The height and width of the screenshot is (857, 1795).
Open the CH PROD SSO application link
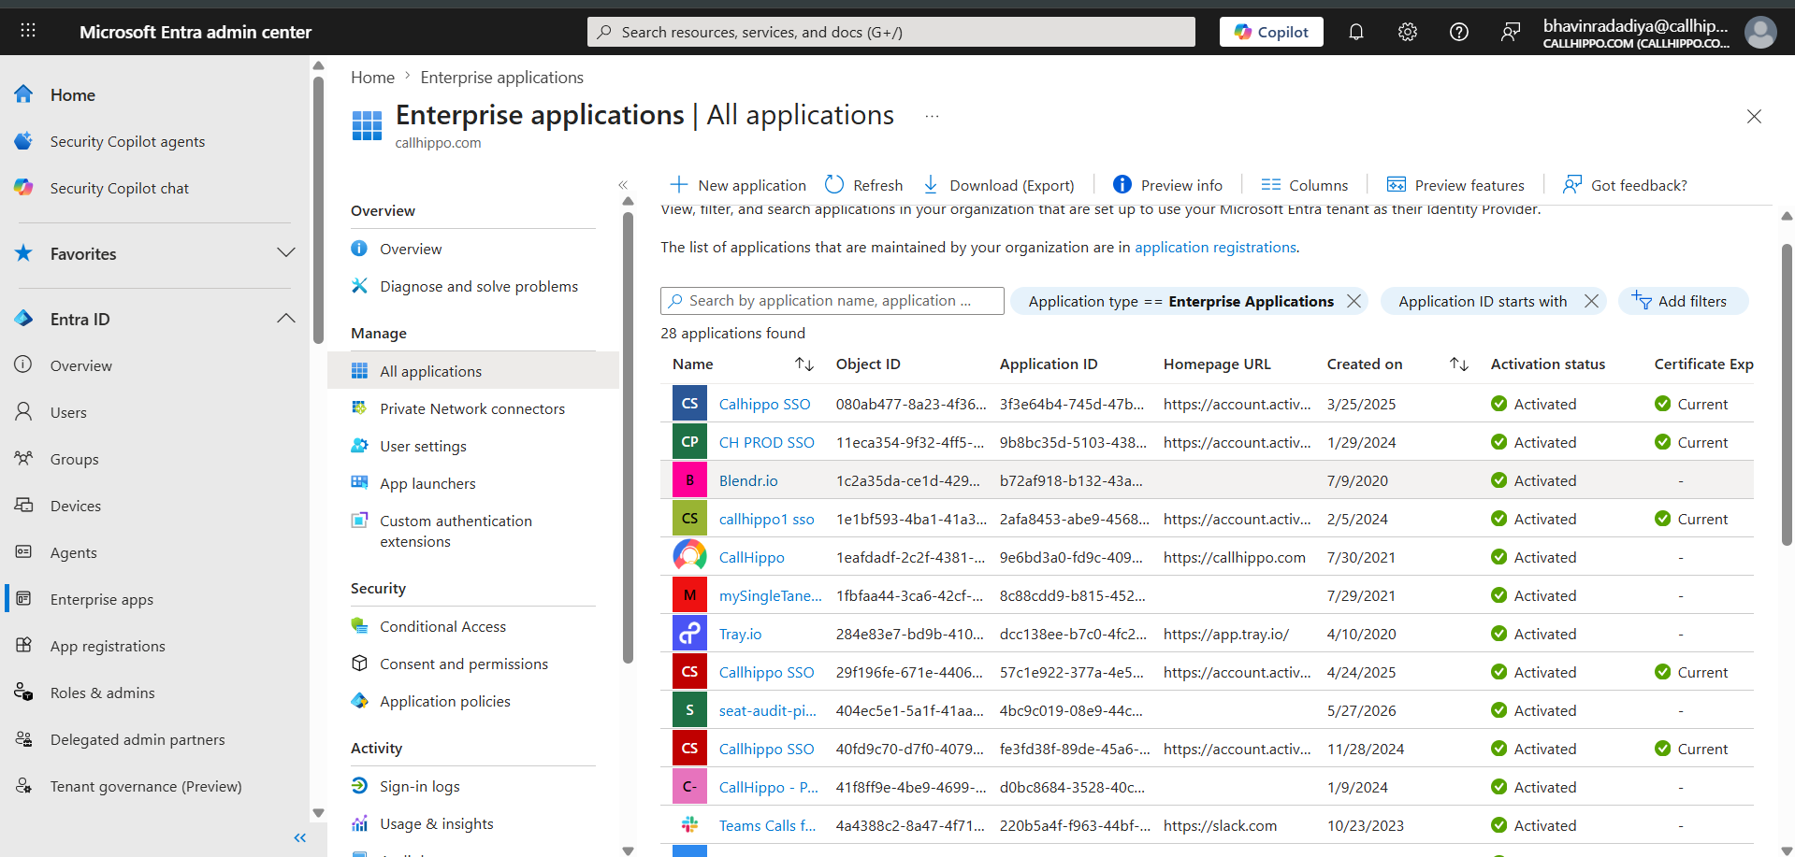tap(766, 442)
